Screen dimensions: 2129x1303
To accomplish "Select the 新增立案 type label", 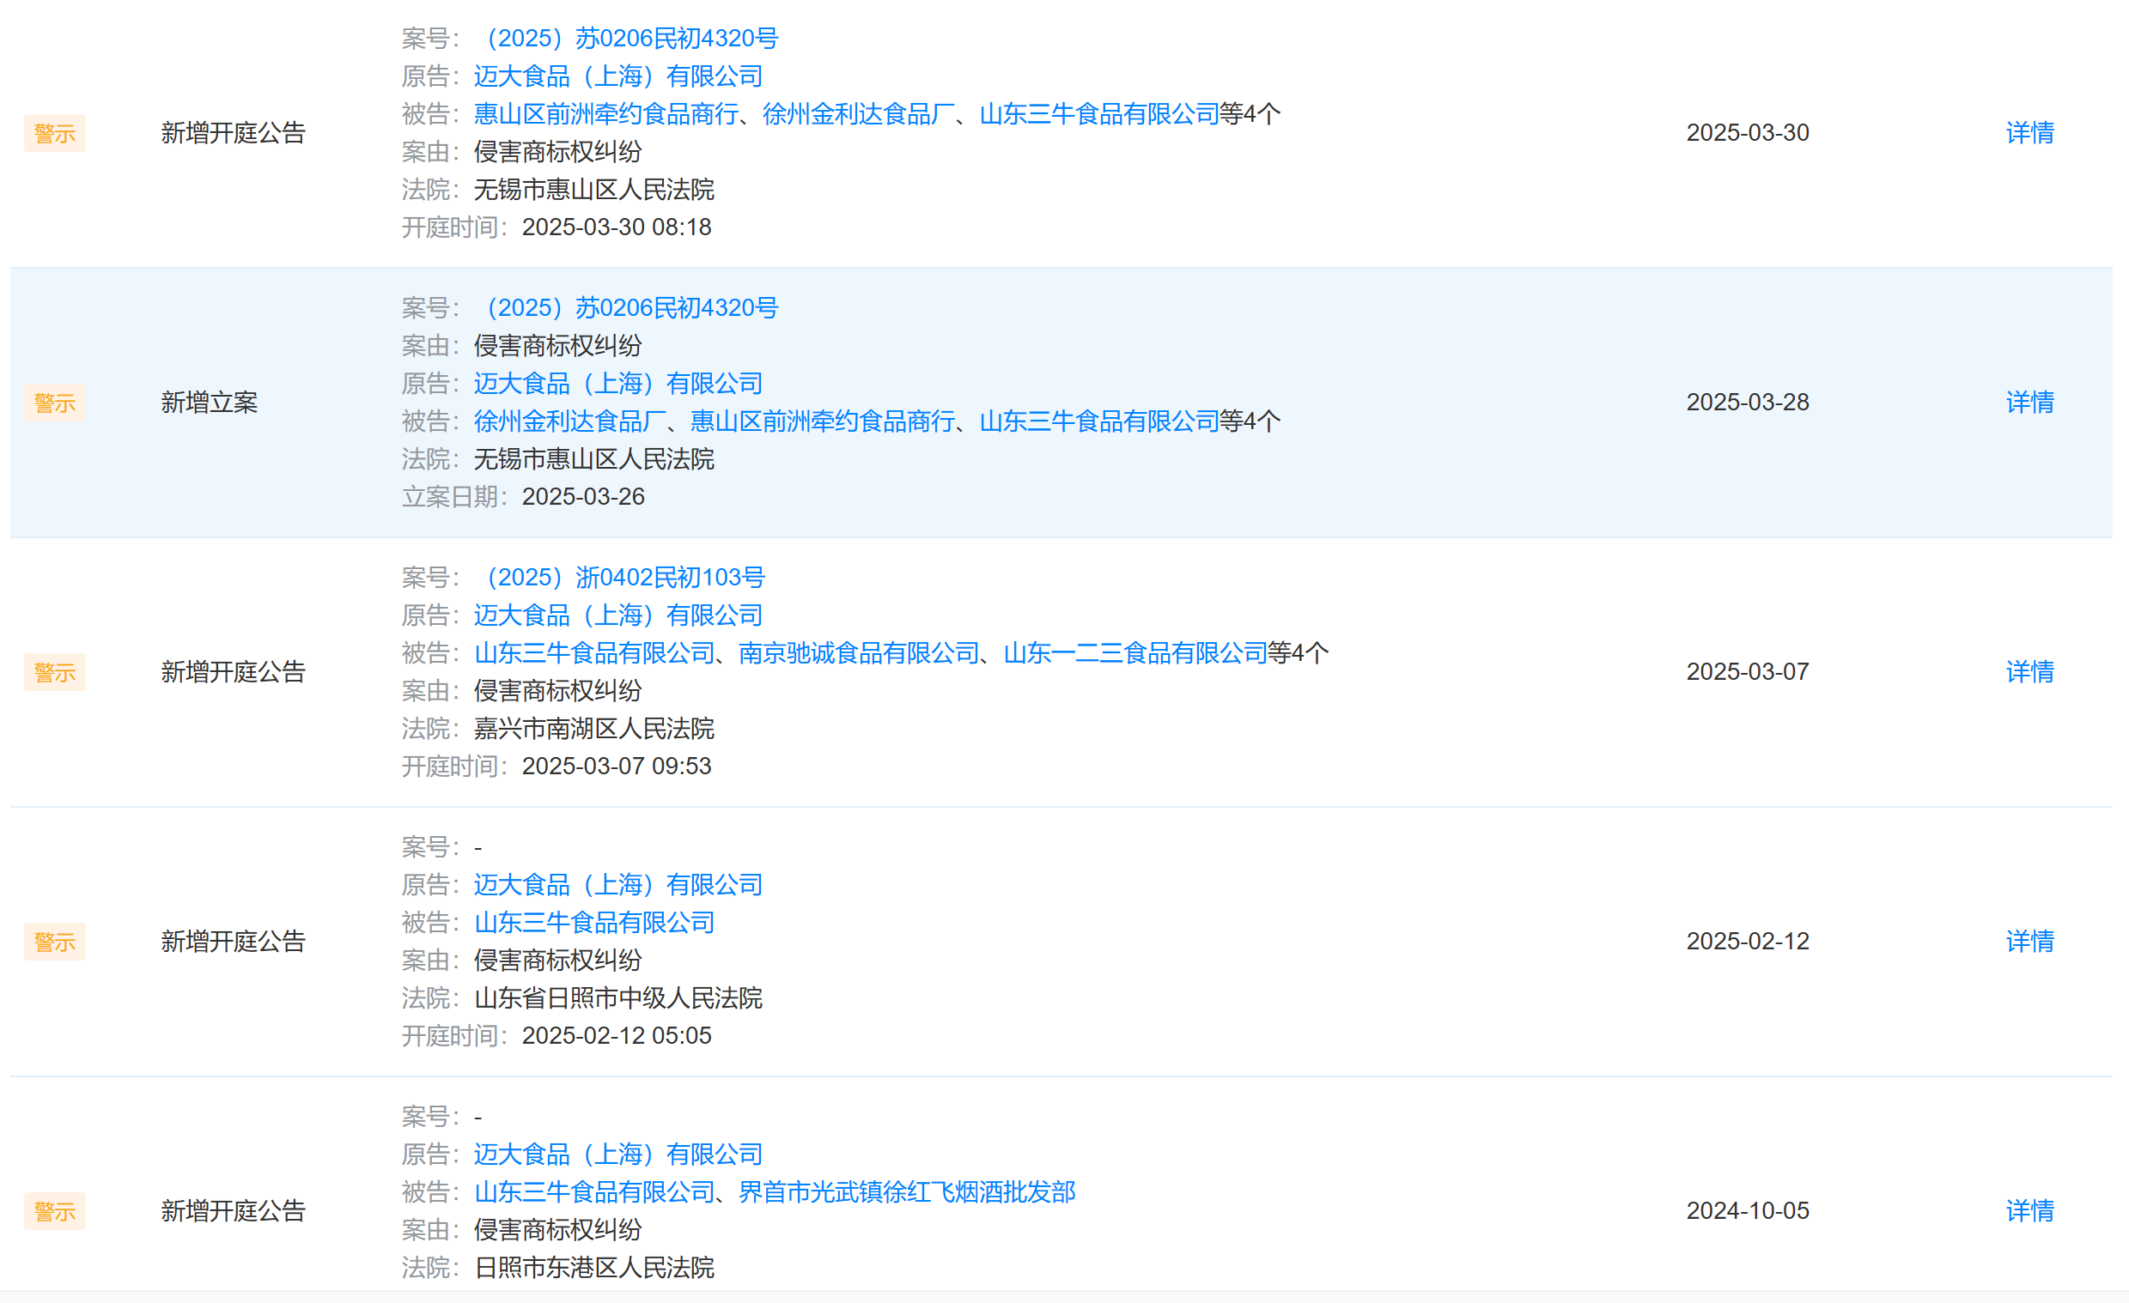I will pyautogui.click(x=209, y=403).
